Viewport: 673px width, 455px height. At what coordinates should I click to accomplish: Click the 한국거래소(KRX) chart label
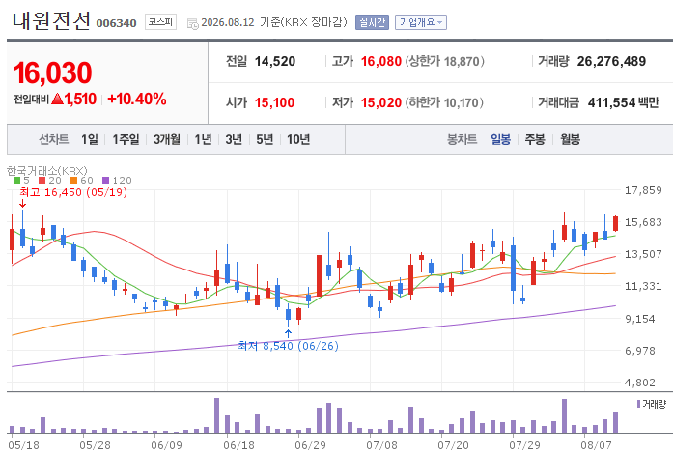click(46, 170)
